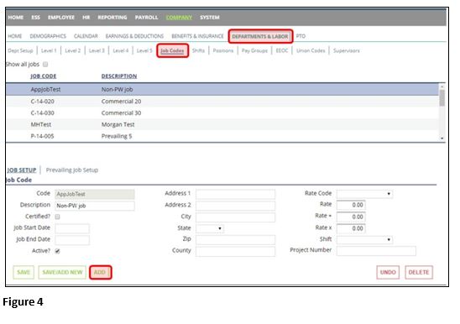Sort by DESCRIPTION column header
The image size is (460, 324).
click(x=119, y=76)
